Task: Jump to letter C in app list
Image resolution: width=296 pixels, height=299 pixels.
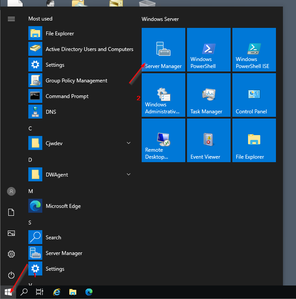Action: tap(30, 128)
